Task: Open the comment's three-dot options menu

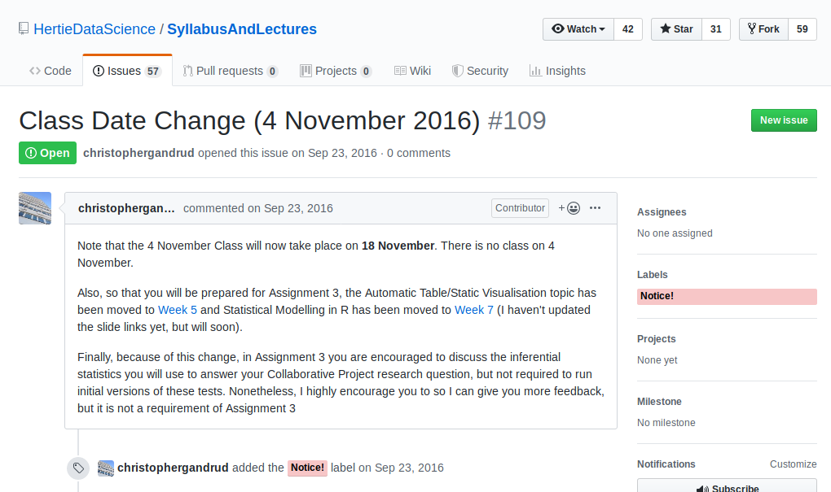Action: coord(595,208)
